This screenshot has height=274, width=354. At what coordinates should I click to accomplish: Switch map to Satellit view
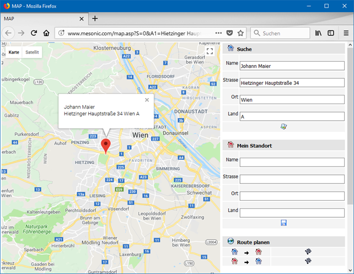pos(32,52)
